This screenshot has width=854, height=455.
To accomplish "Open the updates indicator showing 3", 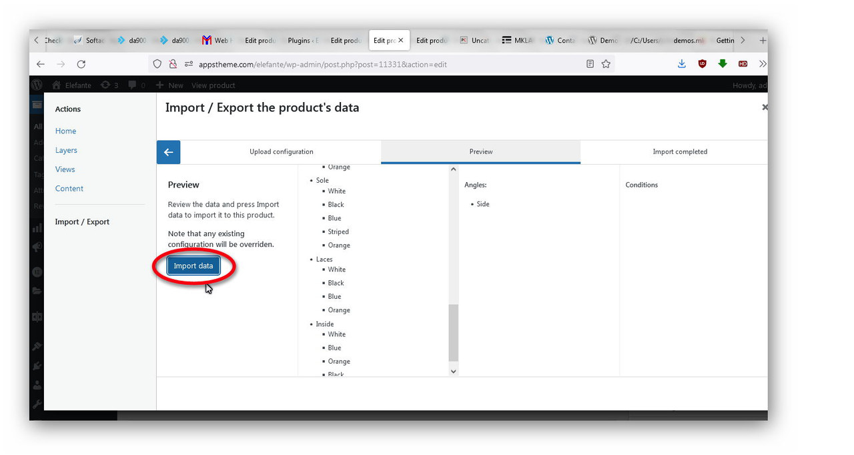I will [x=109, y=85].
